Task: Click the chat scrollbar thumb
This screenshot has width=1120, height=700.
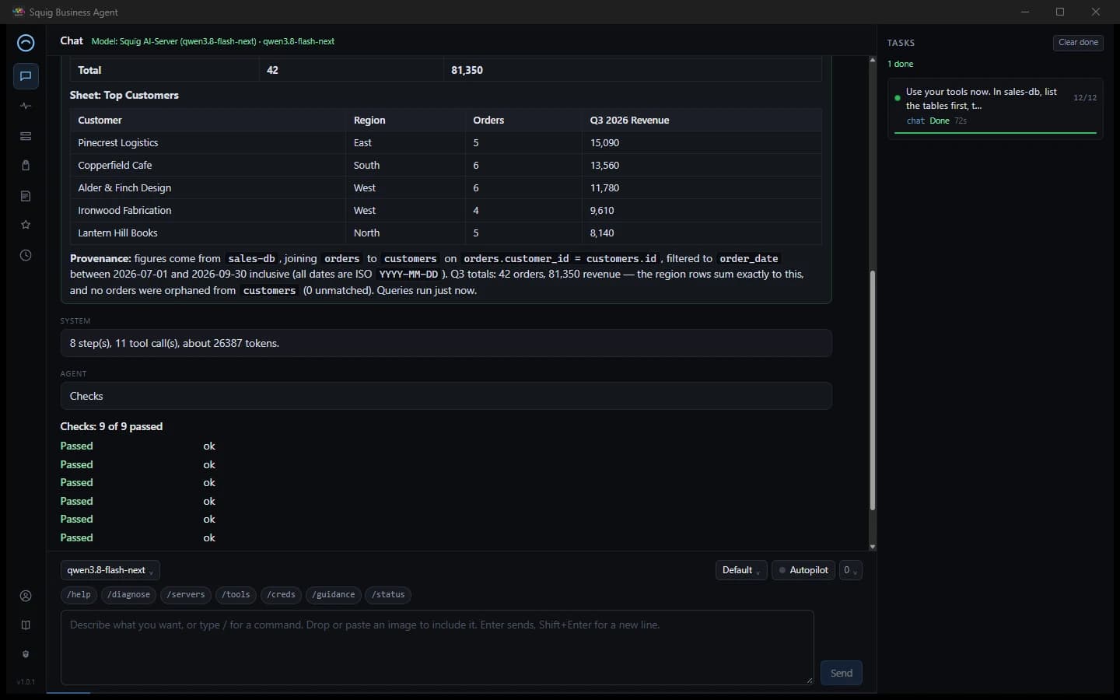Action: point(873,390)
